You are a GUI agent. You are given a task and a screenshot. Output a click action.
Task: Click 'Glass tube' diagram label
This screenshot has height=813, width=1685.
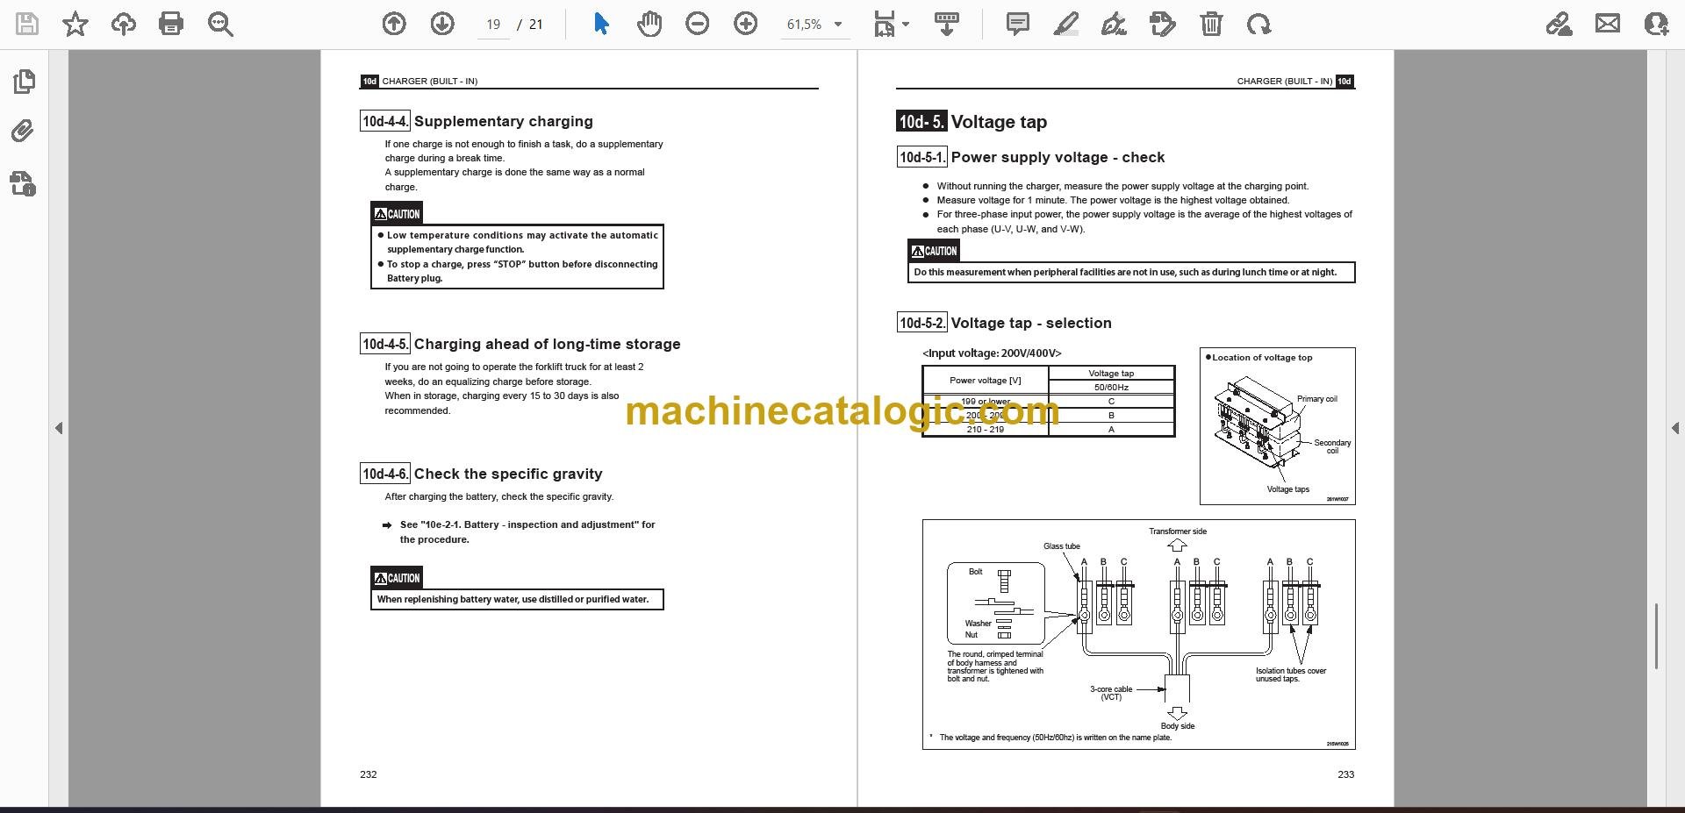tap(1061, 546)
